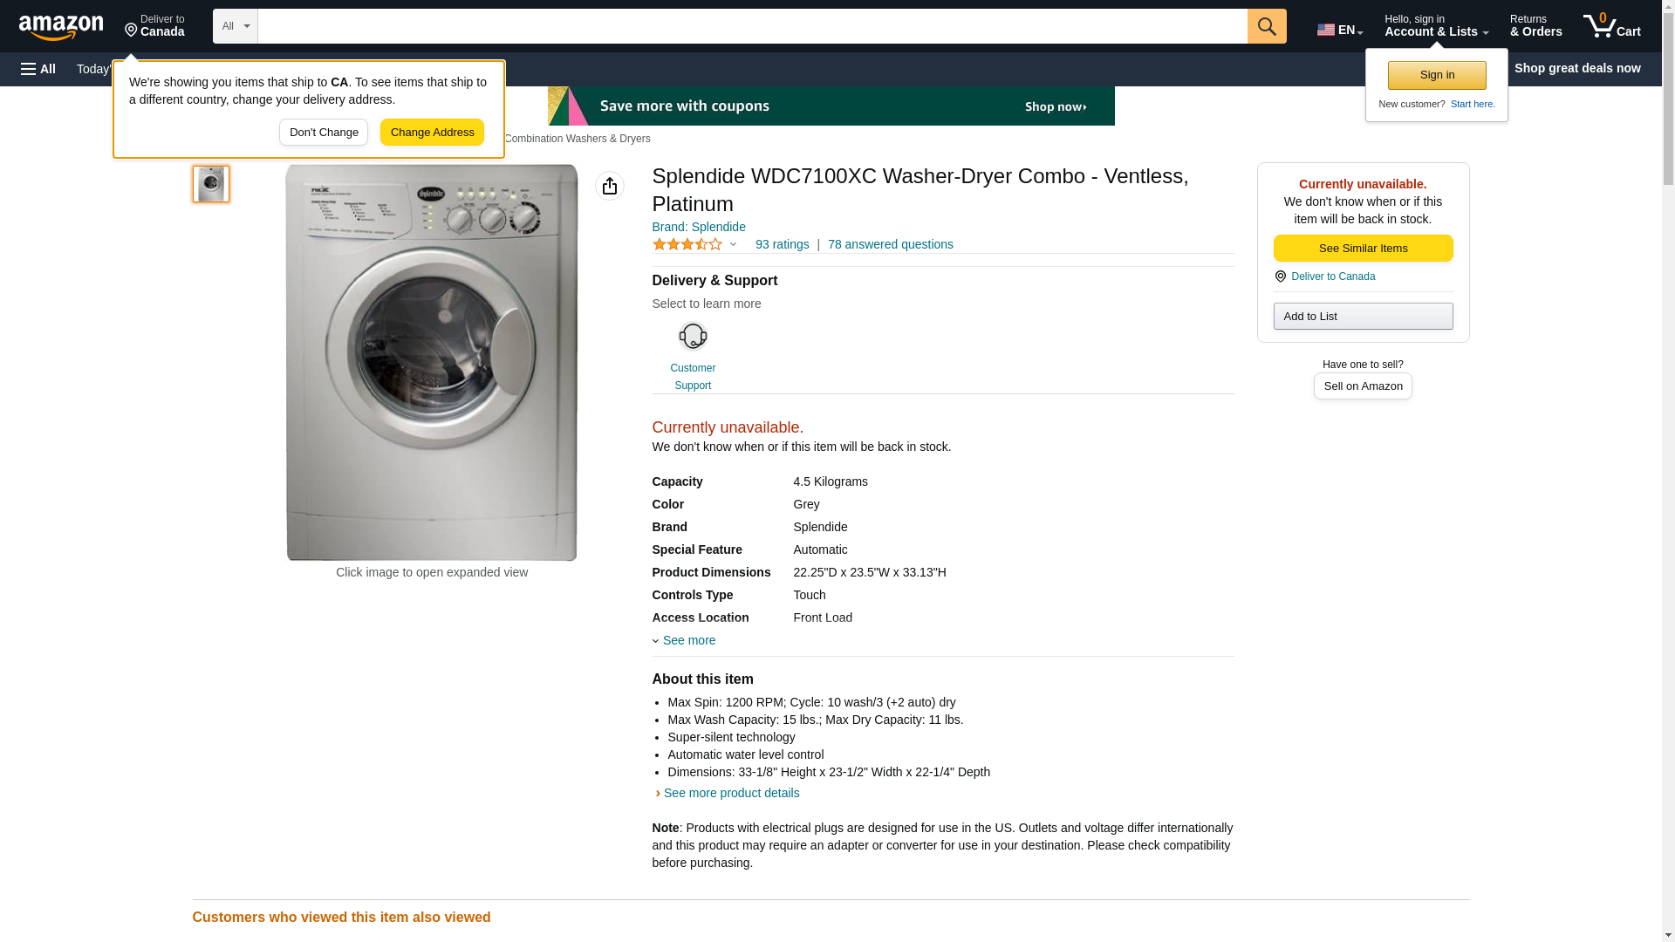Click the search magnifier button
The width and height of the screenshot is (1675, 942).
(1267, 26)
